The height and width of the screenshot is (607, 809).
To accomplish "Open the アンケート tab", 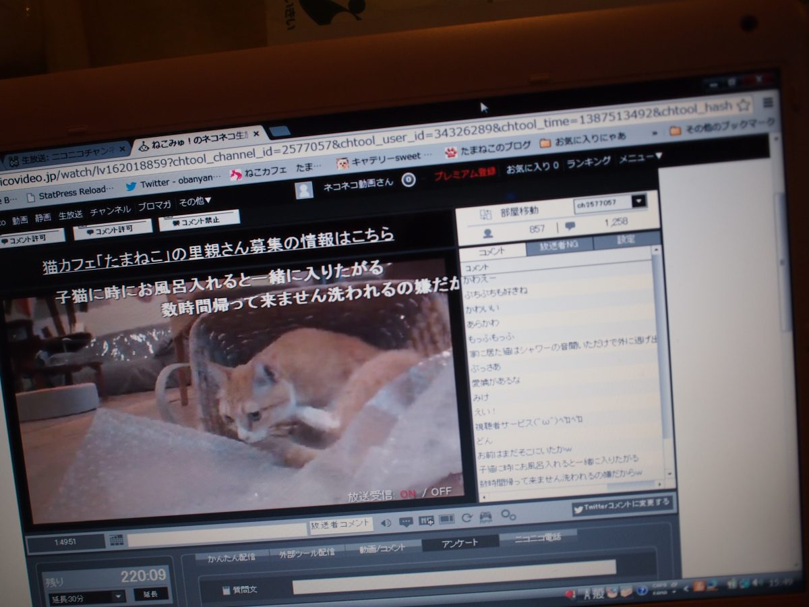I will pyautogui.click(x=460, y=543).
